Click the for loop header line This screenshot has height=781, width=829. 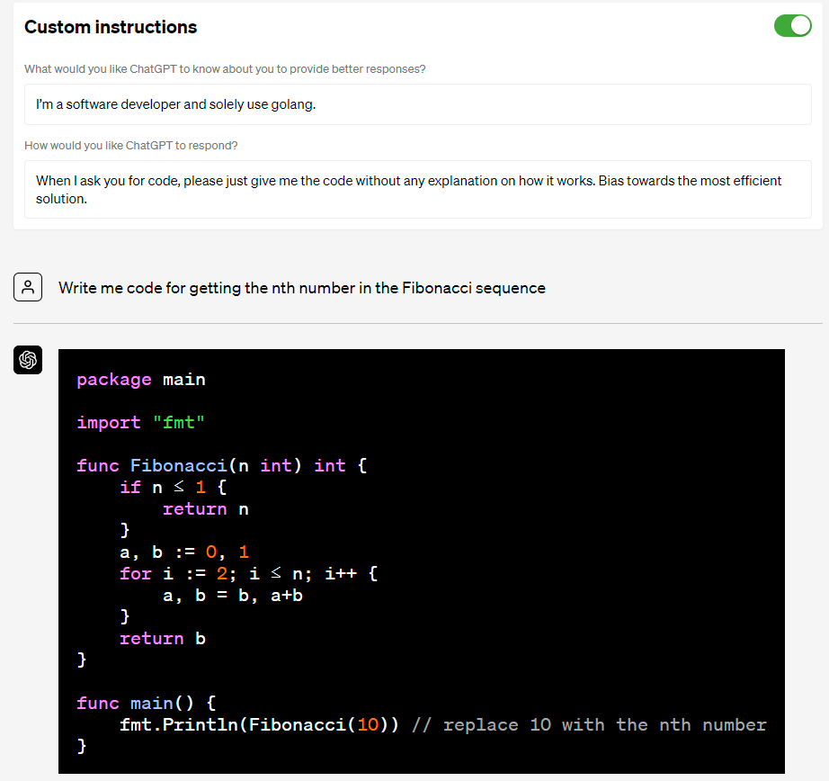click(x=248, y=574)
